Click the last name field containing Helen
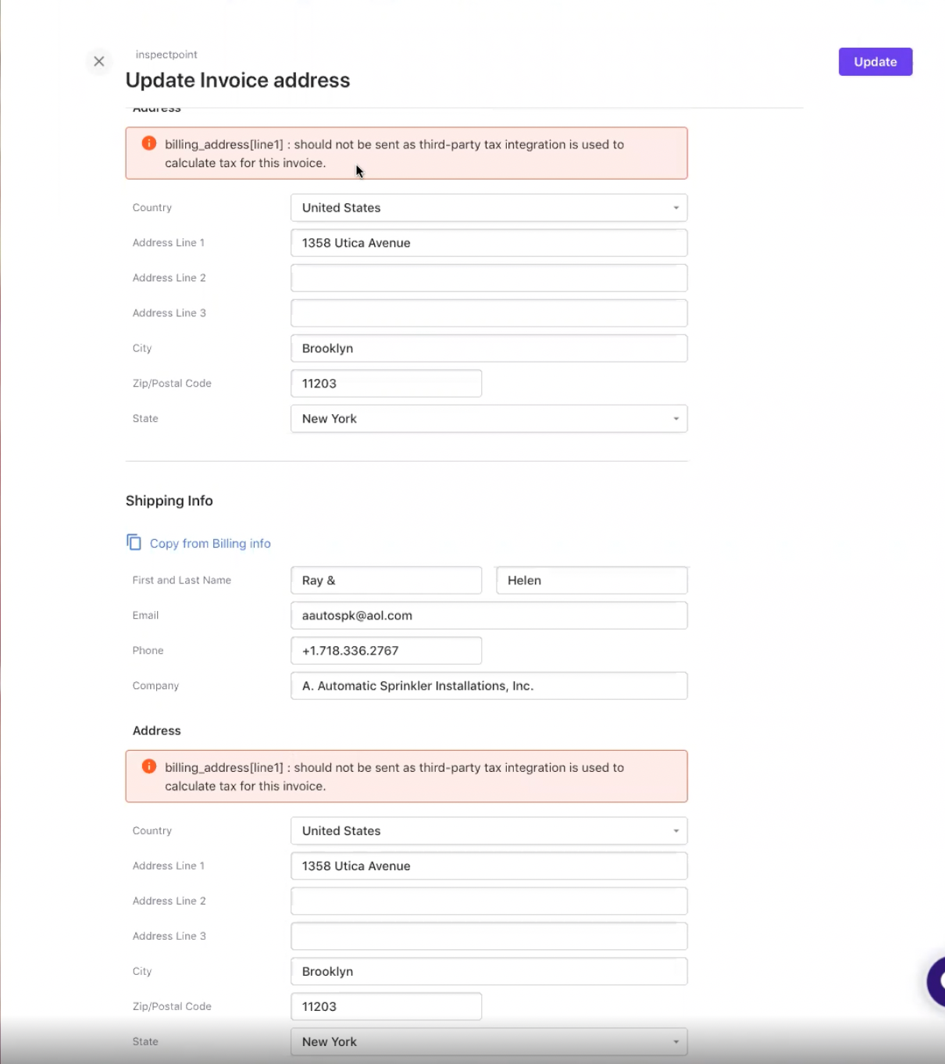945x1064 pixels. point(591,580)
